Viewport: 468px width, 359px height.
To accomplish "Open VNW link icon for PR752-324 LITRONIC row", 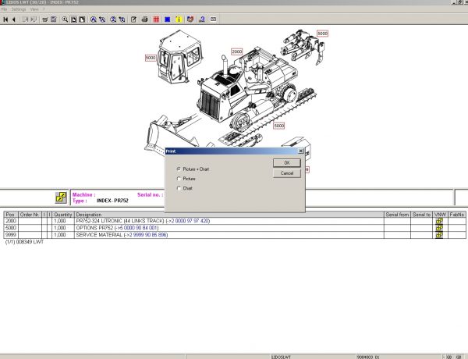I will [x=439, y=221].
